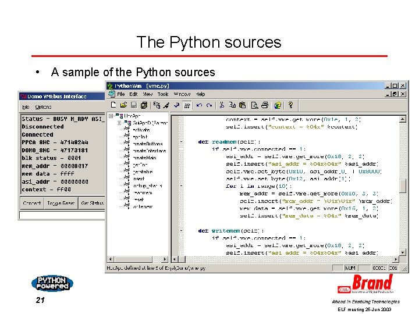Click the Demo VMEbus Interface title icon
The width and height of the screenshot is (419, 314).
[x=23, y=97]
